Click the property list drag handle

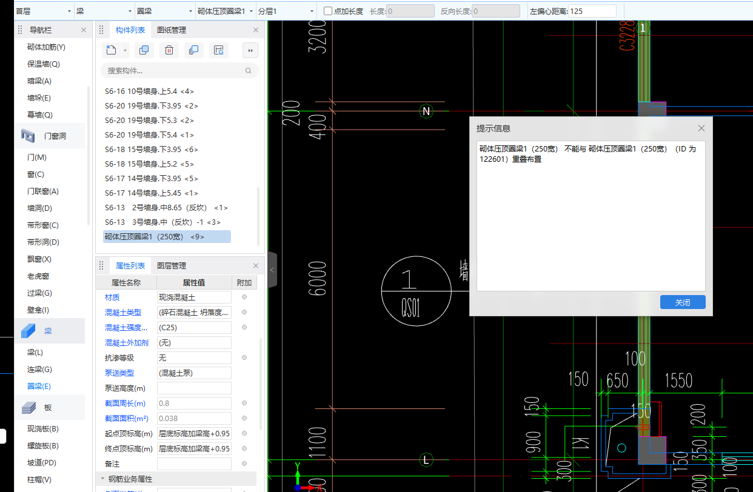102,265
